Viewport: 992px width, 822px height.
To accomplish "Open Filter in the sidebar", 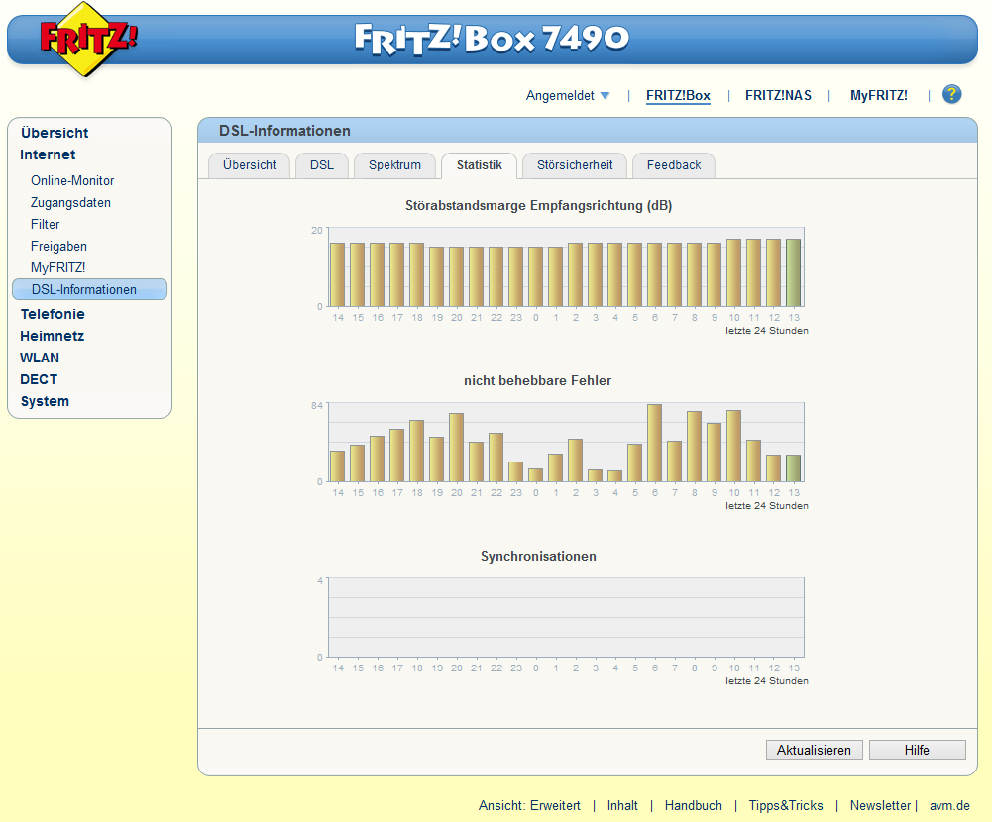I will (x=45, y=225).
